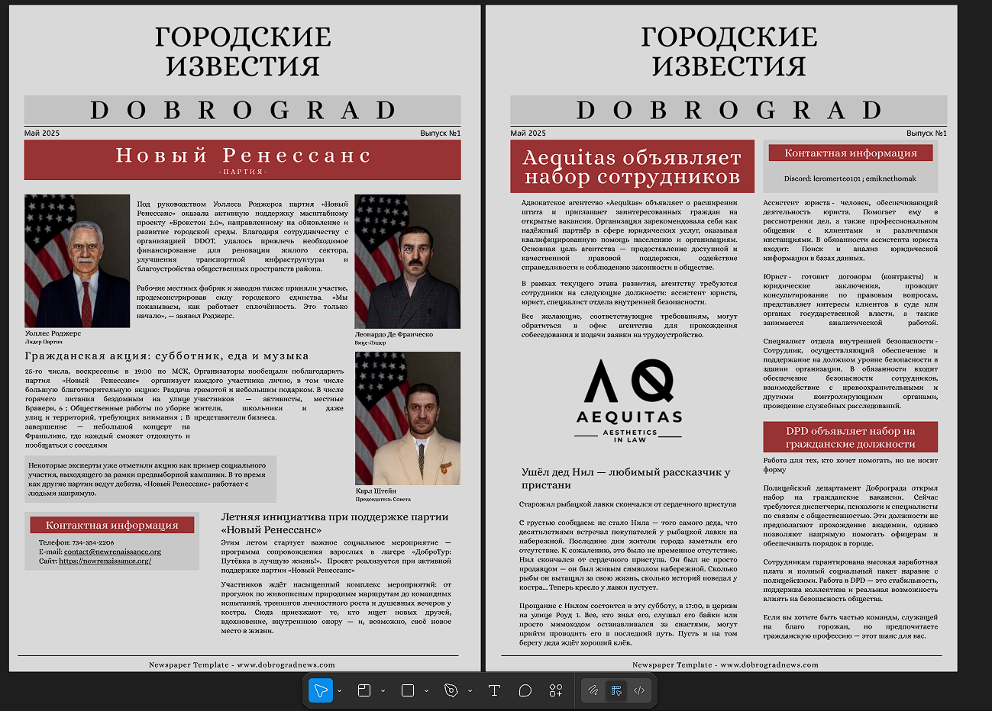992x711 pixels.
Task: Select the ellipse tool next to text tool
Action: tap(524, 690)
